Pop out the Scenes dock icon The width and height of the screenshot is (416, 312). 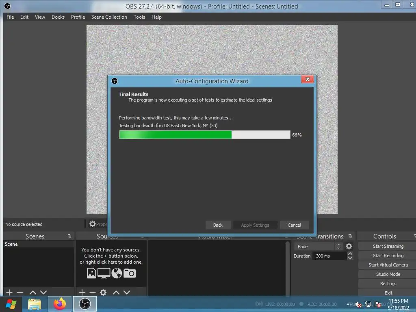coord(69,236)
